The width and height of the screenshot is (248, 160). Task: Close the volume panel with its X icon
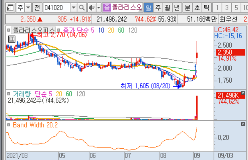tap(243, 93)
